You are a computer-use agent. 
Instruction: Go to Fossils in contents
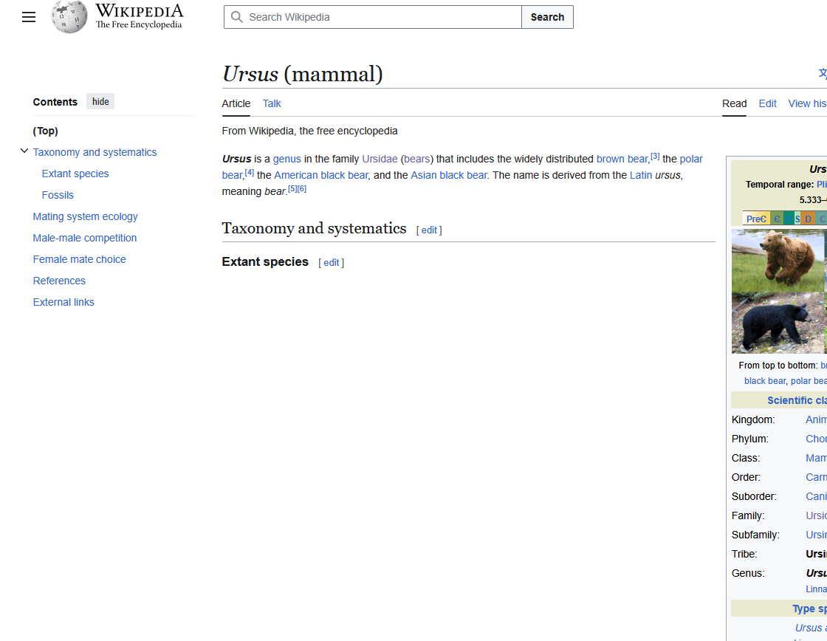point(58,195)
